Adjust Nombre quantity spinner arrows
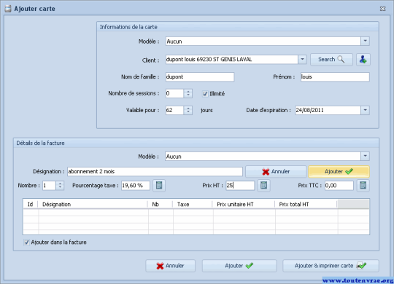394x284 pixels. [x=60, y=186]
